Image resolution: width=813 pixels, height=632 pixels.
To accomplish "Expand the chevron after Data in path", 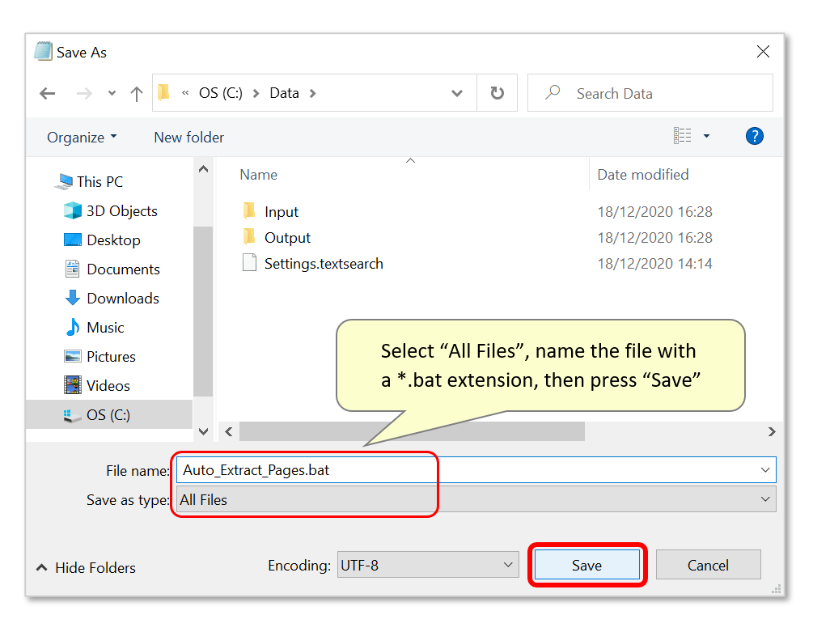I will [312, 94].
